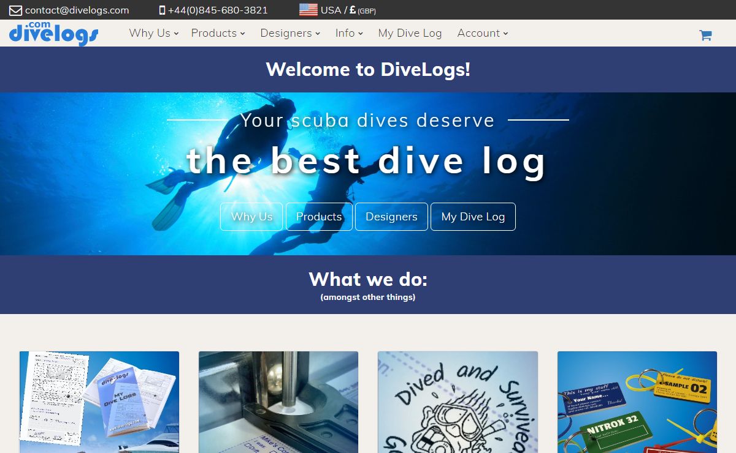
Task: Expand the Account nav menu
Action: pos(483,33)
